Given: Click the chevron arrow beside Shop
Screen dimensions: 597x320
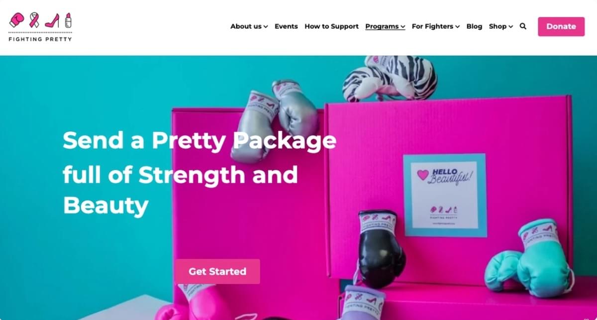Looking at the screenshot, I should click(510, 27).
